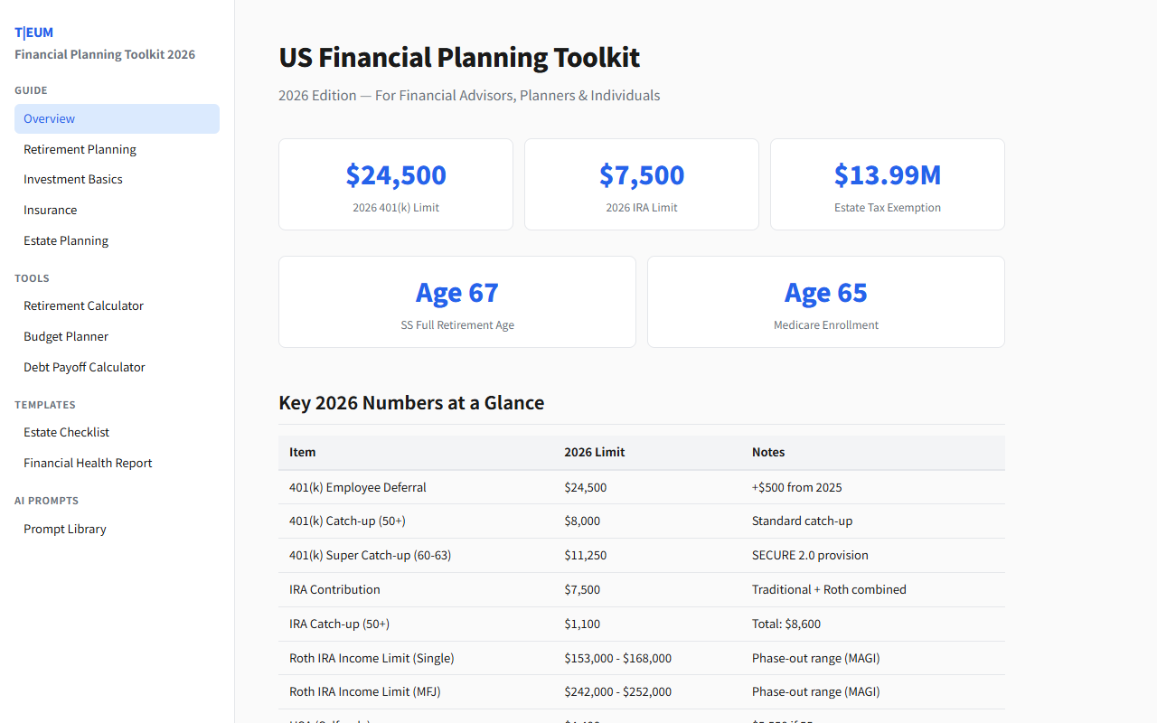Screen dimensions: 1157x723
Task: Click the $7,500 IRA Limit card
Action: click(641, 184)
